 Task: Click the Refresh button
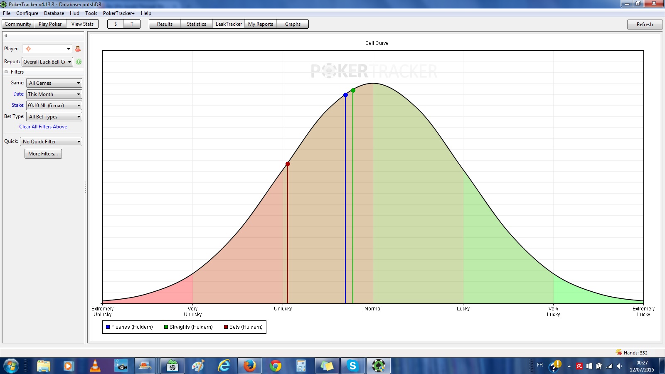point(645,25)
